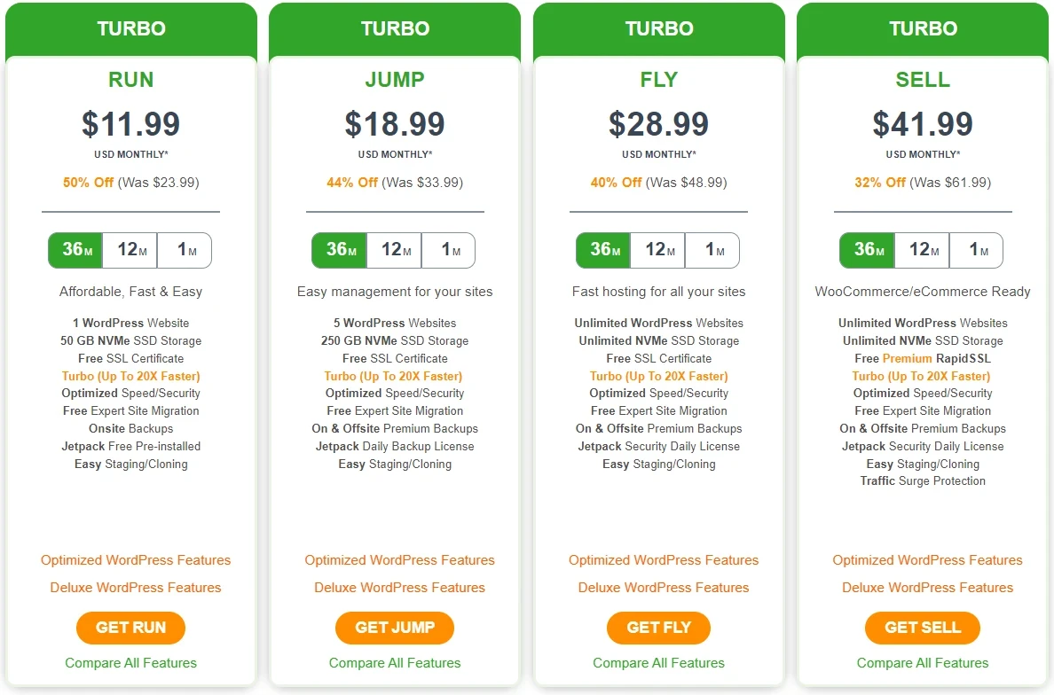Screen dimensions: 1054x695
Task: Open Compare All Features under Sell plan
Action: [923, 663]
